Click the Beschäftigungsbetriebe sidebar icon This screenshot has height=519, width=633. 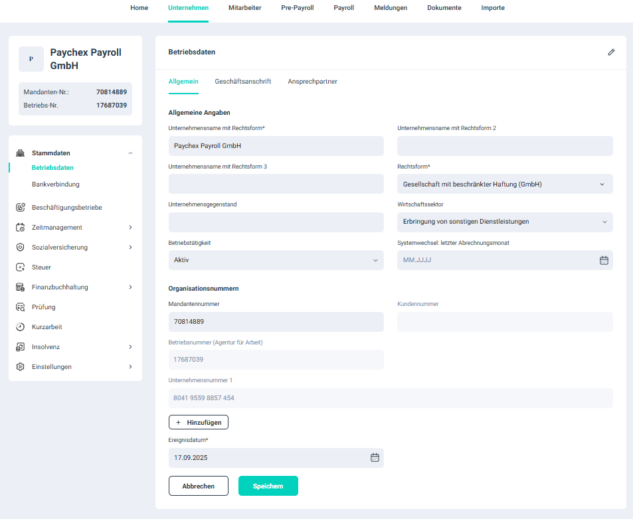click(20, 208)
